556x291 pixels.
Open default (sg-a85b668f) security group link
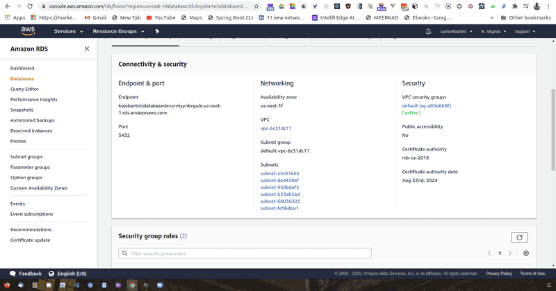[x=427, y=106]
